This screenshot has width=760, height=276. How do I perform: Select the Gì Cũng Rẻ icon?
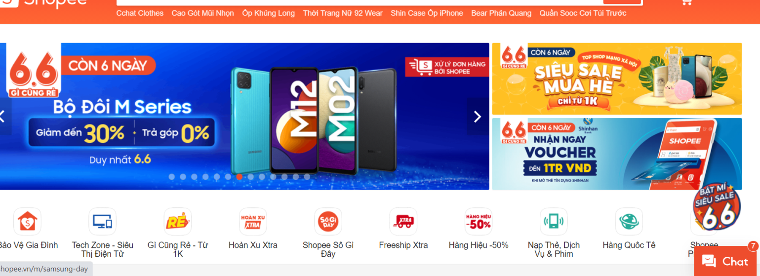pyautogui.click(x=178, y=221)
